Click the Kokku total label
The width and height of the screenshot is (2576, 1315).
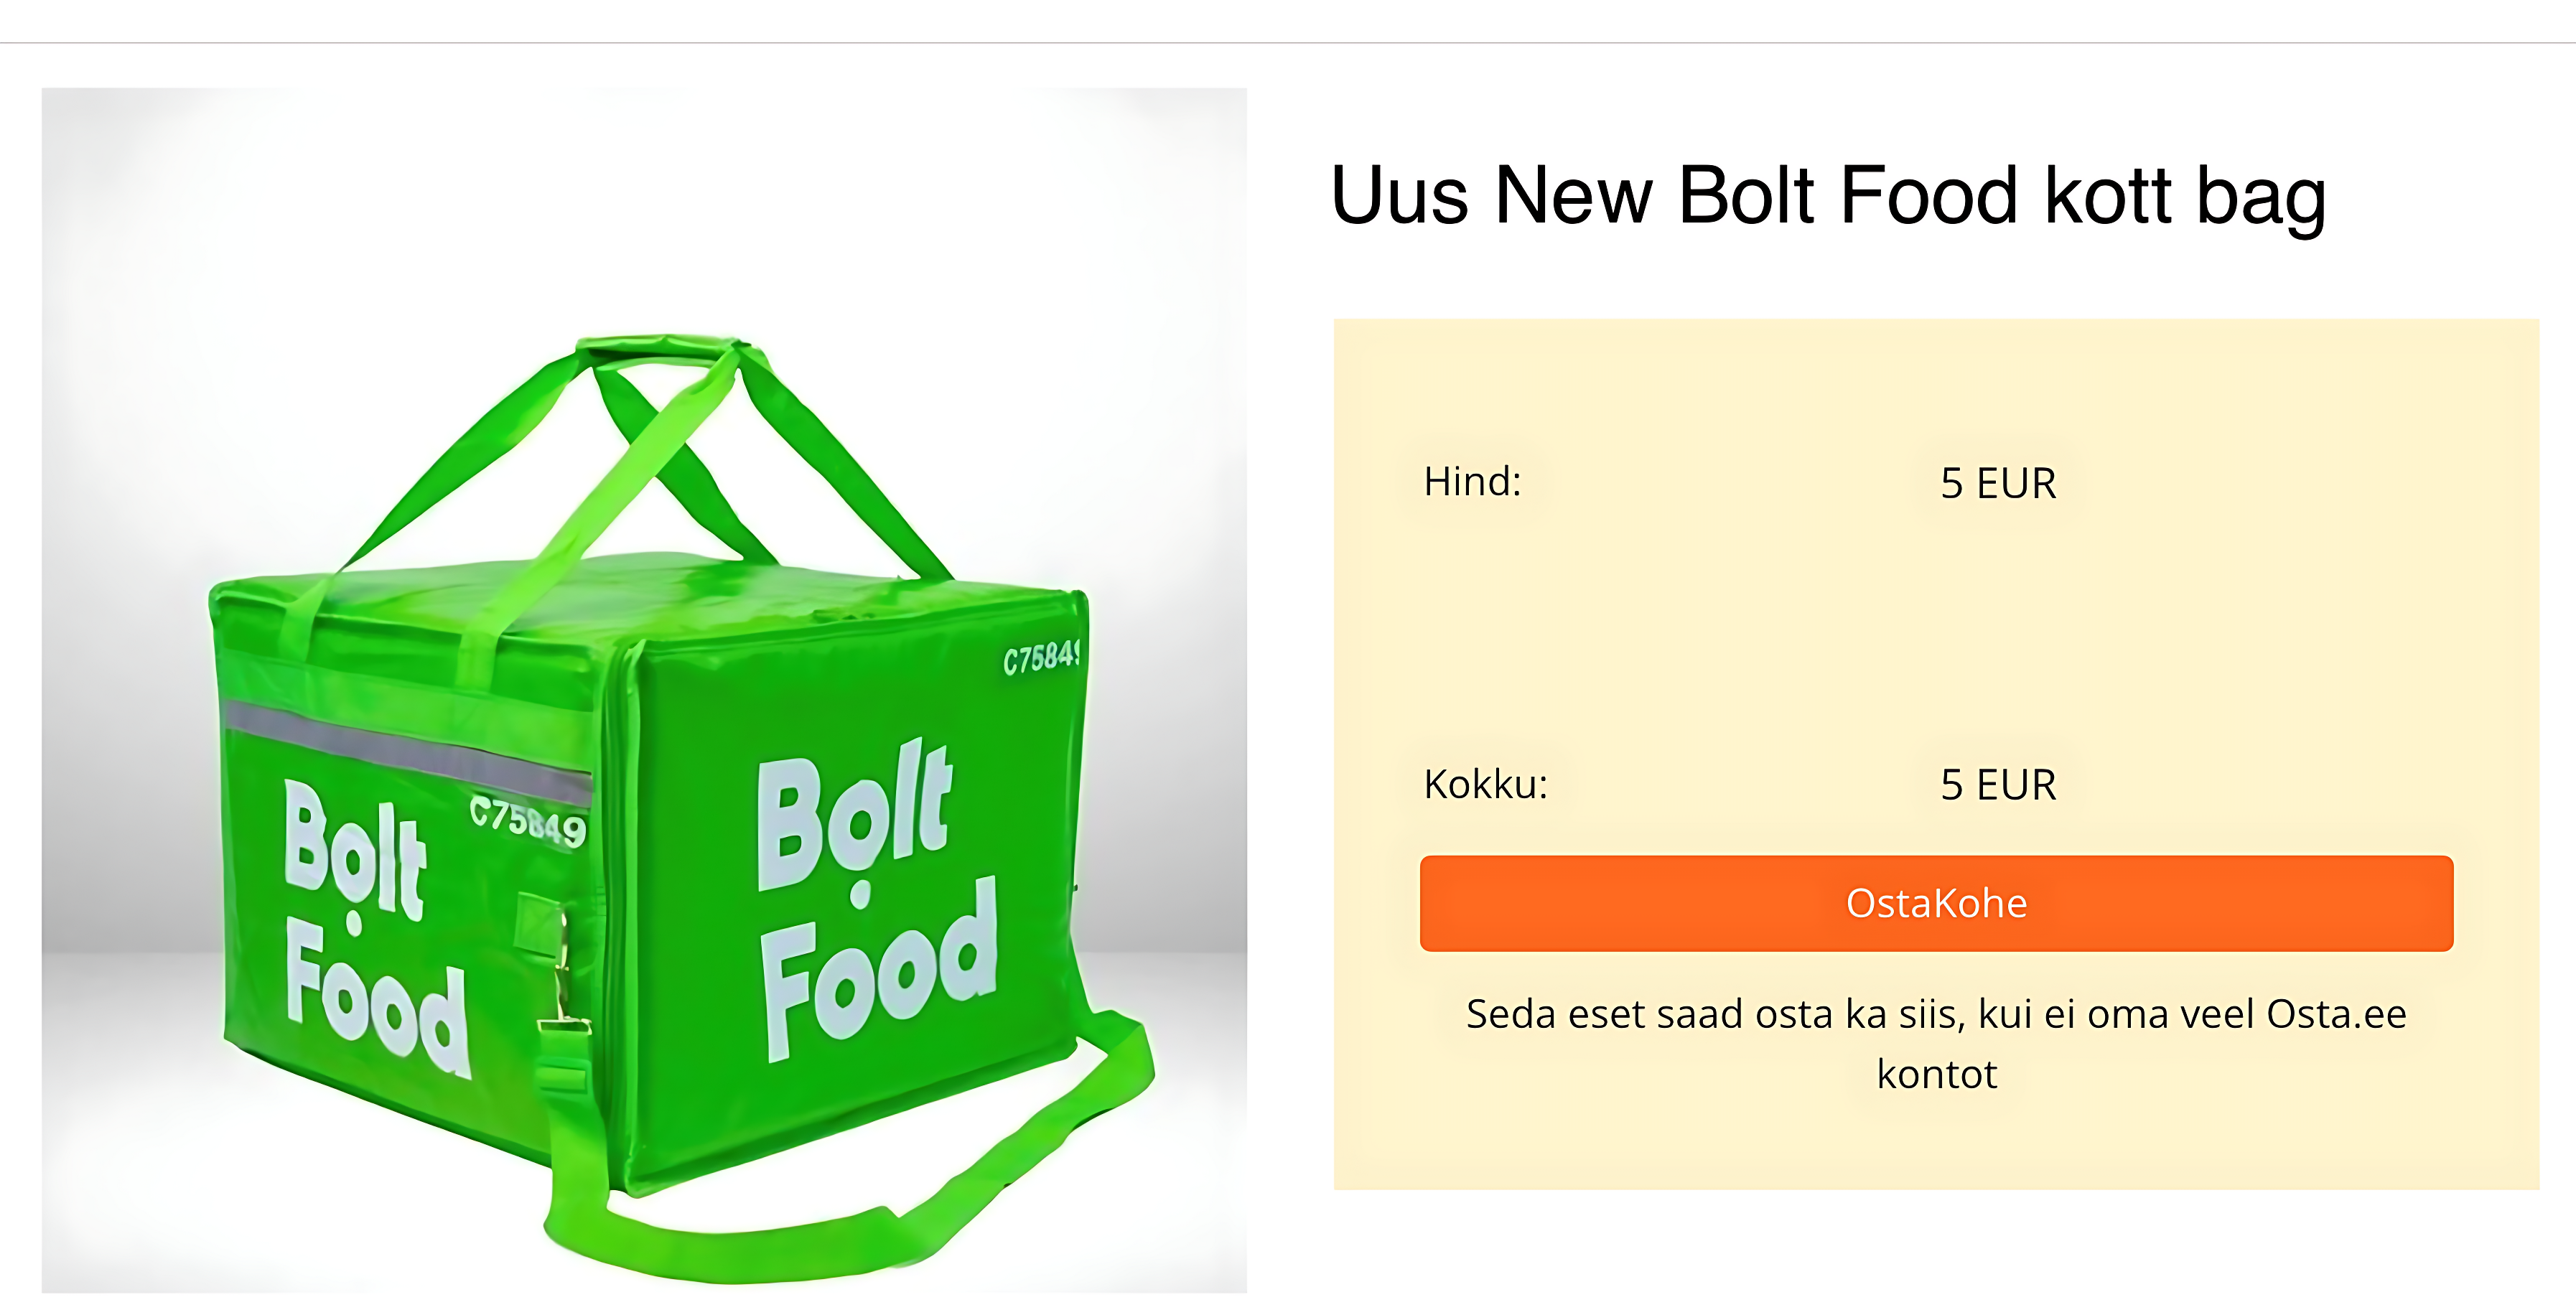point(1484,784)
